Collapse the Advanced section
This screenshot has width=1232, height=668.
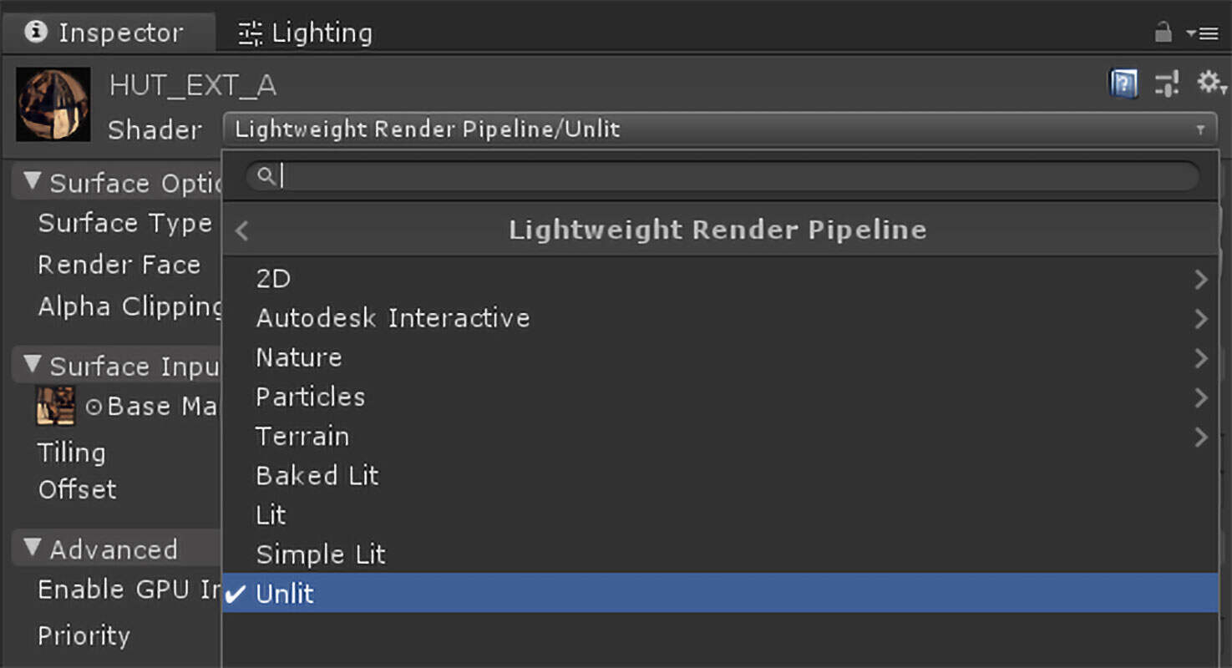click(33, 548)
